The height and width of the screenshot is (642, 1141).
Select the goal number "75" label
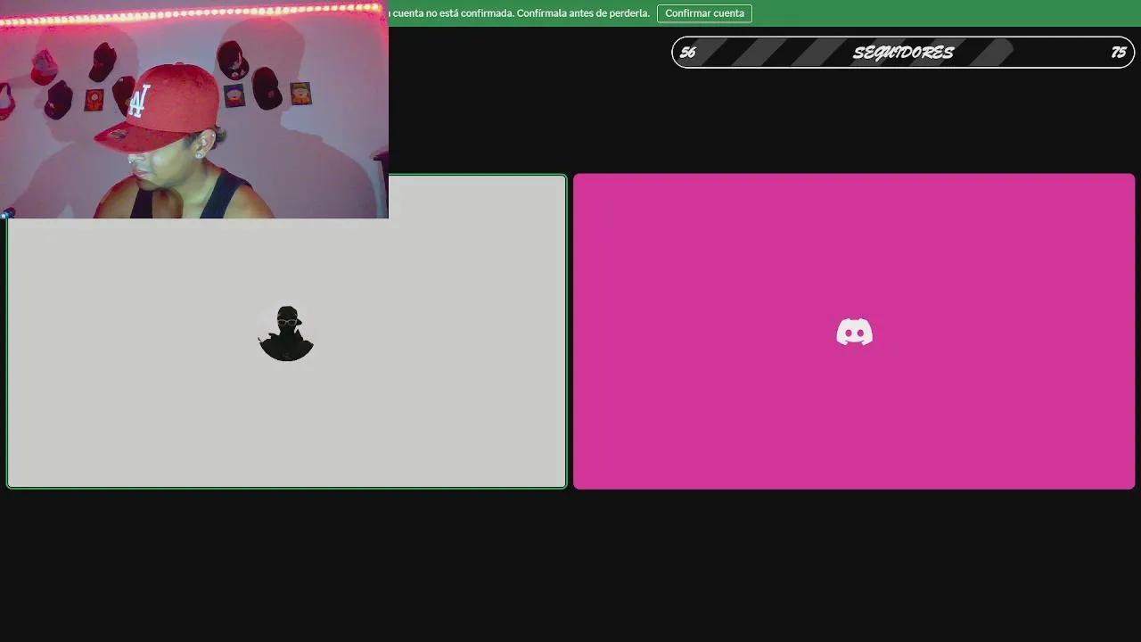1117,53
